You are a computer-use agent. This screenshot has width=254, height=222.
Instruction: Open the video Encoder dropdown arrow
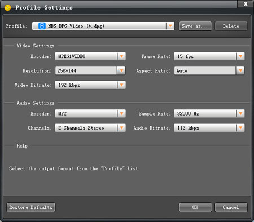pos(121,56)
